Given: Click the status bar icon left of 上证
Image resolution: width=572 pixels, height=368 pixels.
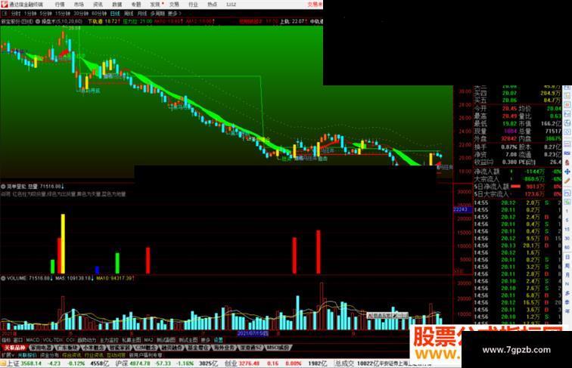Looking at the screenshot, I should point(3,363).
